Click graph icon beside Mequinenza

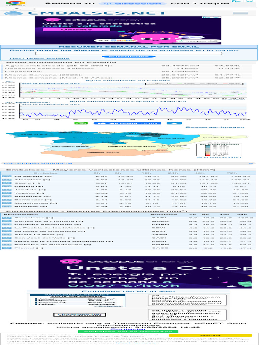pyautogui.click(x=6, y=203)
